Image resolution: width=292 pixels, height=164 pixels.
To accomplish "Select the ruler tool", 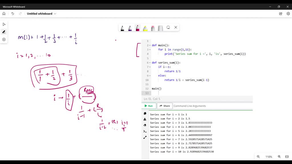I will [x=160, y=28].
